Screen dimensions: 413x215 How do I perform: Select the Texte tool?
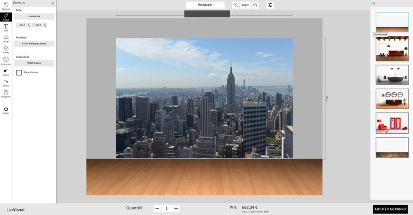click(6, 27)
